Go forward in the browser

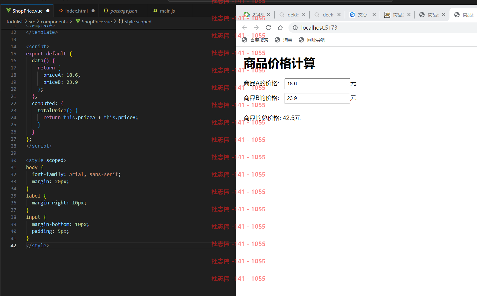[256, 28]
